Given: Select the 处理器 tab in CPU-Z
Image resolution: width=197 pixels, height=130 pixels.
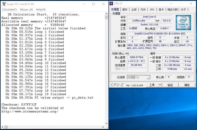Looking at the screenshot, I should tap(115, 10).
